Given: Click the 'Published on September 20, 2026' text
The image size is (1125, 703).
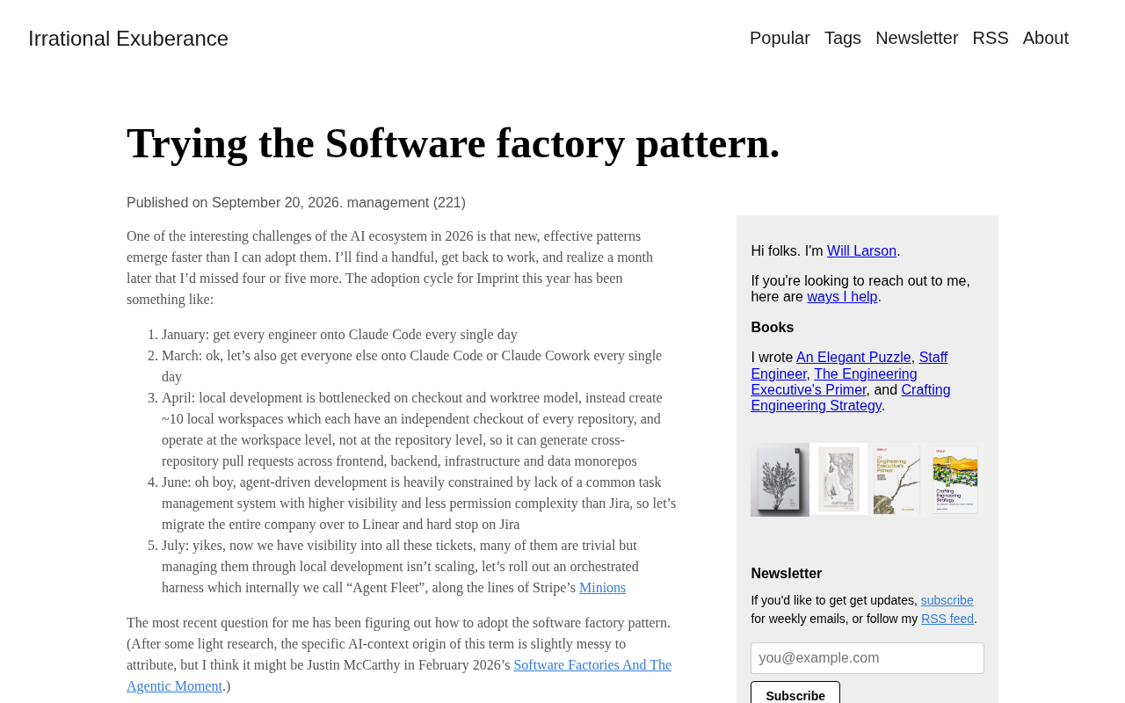Looking at the screenshot, I should coord(233,203).
